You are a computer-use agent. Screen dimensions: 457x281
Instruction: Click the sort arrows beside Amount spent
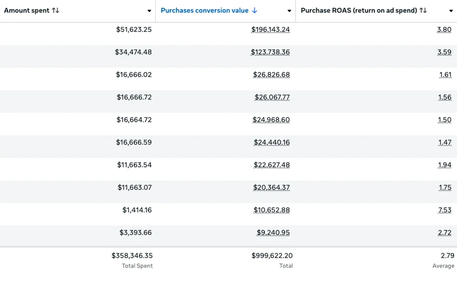click(x=56, y=10)
